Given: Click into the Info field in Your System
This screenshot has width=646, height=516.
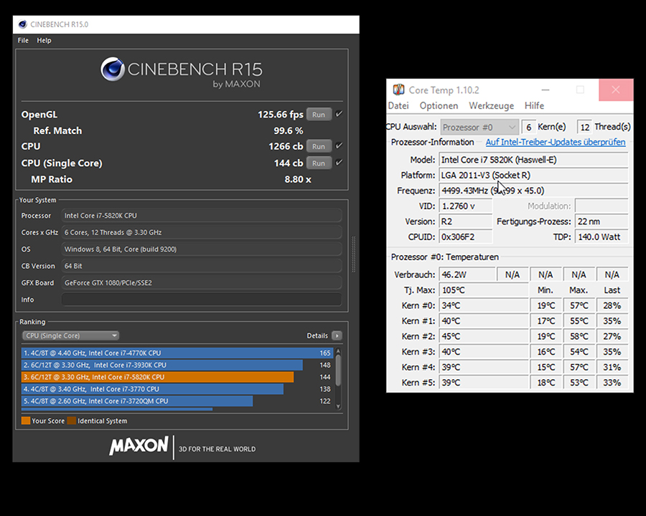Looking at the screenshot, I should (x=202, y=300).
